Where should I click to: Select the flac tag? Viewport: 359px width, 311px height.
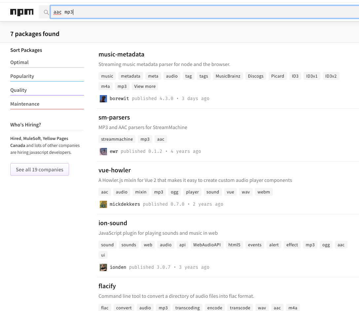[x=105, y=308]
